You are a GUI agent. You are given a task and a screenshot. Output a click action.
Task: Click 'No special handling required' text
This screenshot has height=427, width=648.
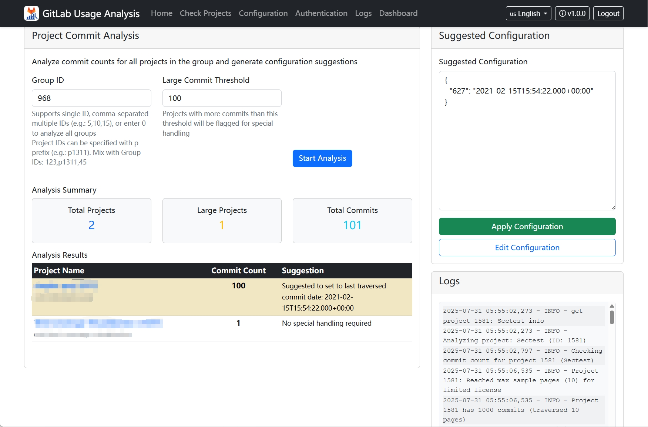(x=326, y=323)
